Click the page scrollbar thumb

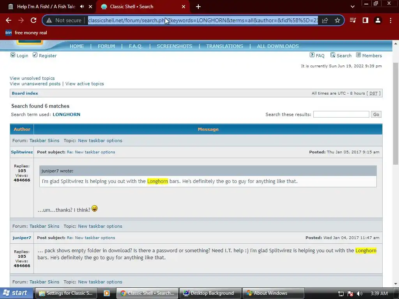pyautogui.click(x=395, y=113)
